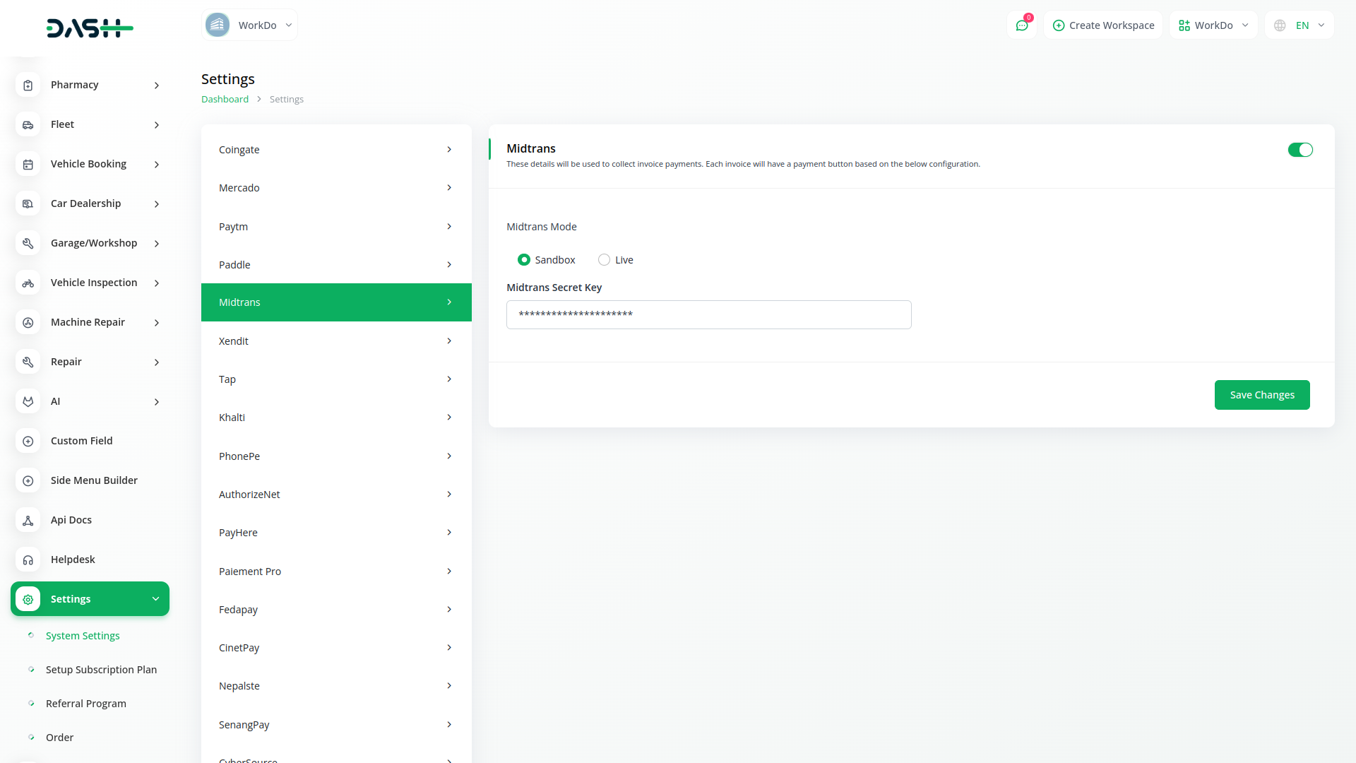Click the Midtrans Secret Key field
This screenshot has width=1356, height=763.
[708, 314]
